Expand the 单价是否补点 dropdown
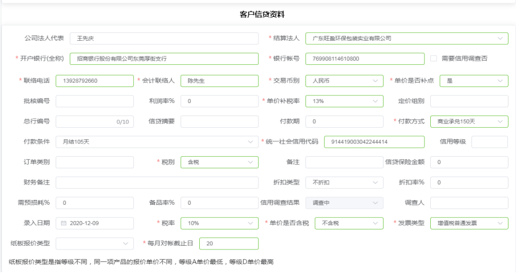Image resolution: width=518 pixels, height=278 pixels. 474,81
